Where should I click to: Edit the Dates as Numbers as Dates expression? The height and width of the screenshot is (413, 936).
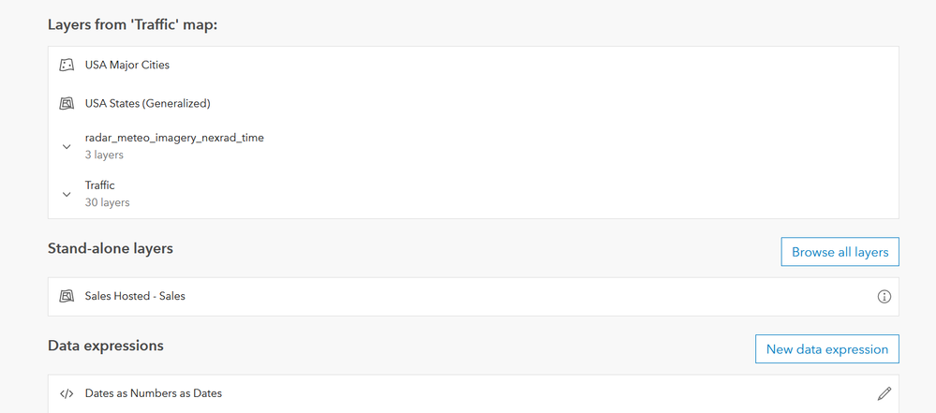point(884,393)
